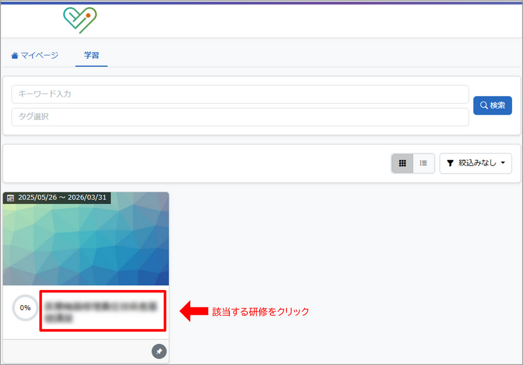This screenshot has width=523, height=365.
Task: Click the course date range 2025/05/26 ～ 2026/03/31
Action: pos(62,197)
